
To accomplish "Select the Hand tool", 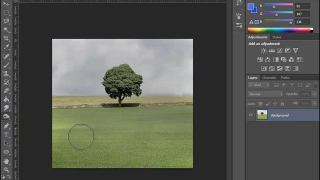I will (x=6, y=161).
